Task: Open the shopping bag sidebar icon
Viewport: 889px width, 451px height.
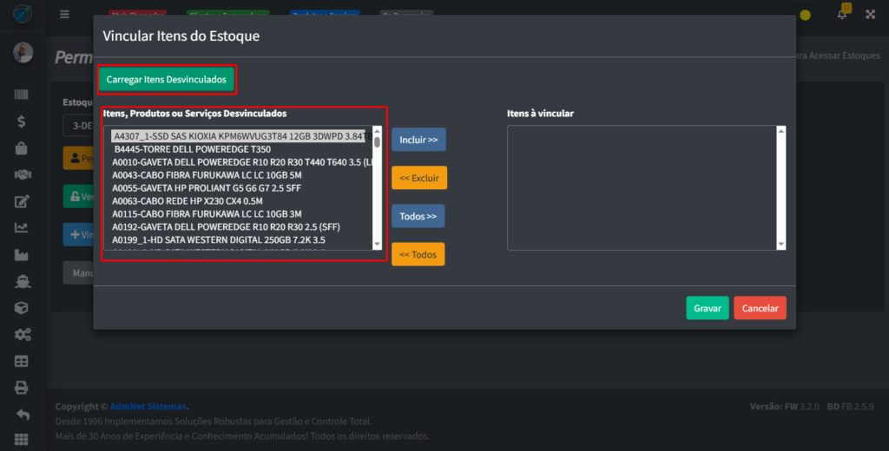Action: [22, 148]
